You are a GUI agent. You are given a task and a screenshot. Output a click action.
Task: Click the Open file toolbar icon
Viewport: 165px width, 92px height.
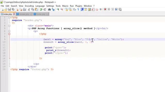(x=6, y=9)
